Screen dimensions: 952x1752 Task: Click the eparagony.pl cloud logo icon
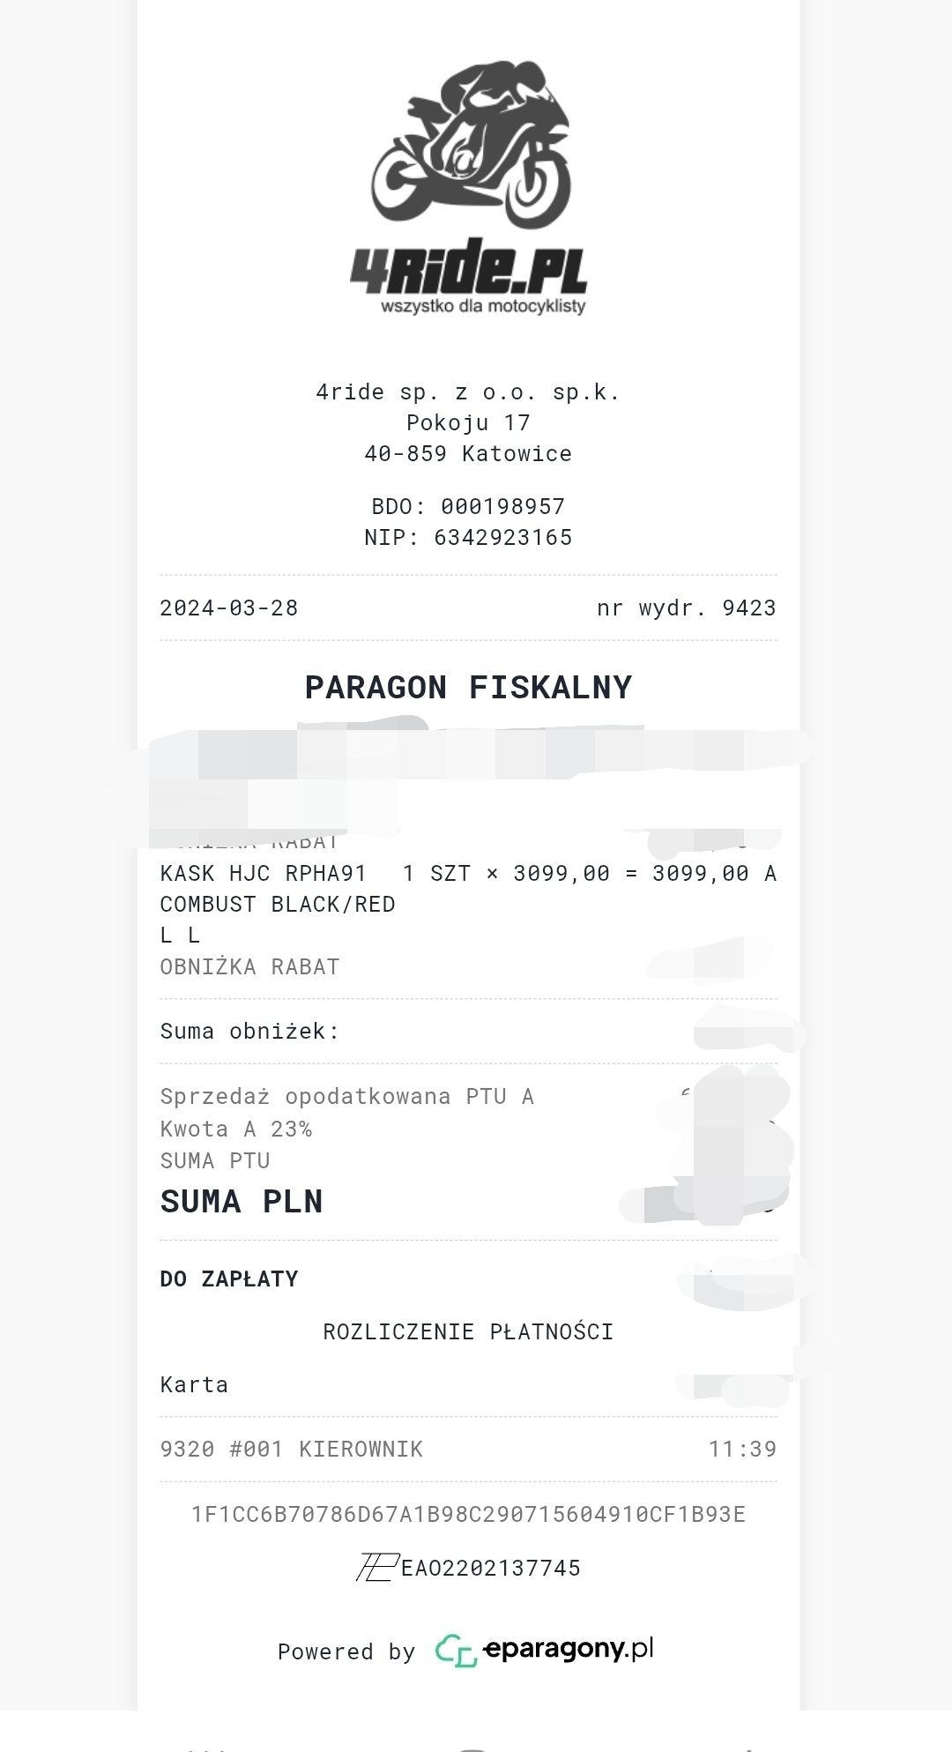click(456, 1650)
